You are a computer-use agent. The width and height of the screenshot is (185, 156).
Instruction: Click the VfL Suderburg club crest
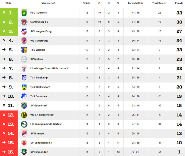click(x=24, y=40)
